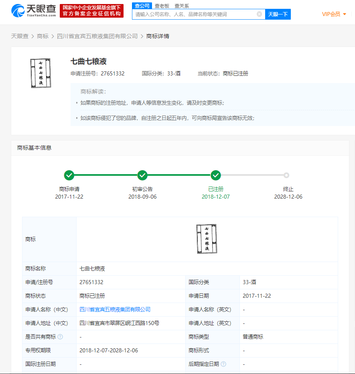This screenshot has width=355, height=374.
Task: Click the 天眼一下 search button
Action: (278, 14)
